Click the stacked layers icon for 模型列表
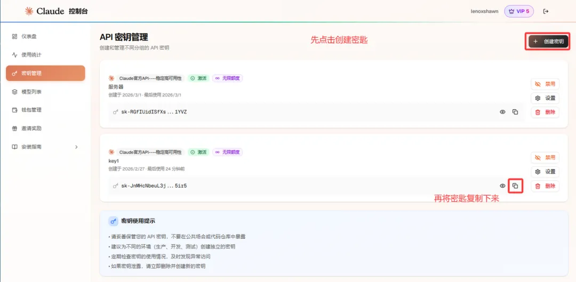This screenshot has height=282, width=576. tap(15, 92)
